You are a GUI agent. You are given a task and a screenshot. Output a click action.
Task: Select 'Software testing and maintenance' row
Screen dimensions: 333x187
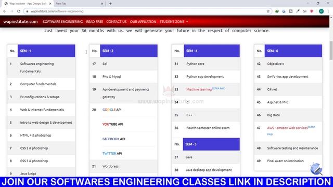(288, 148)
